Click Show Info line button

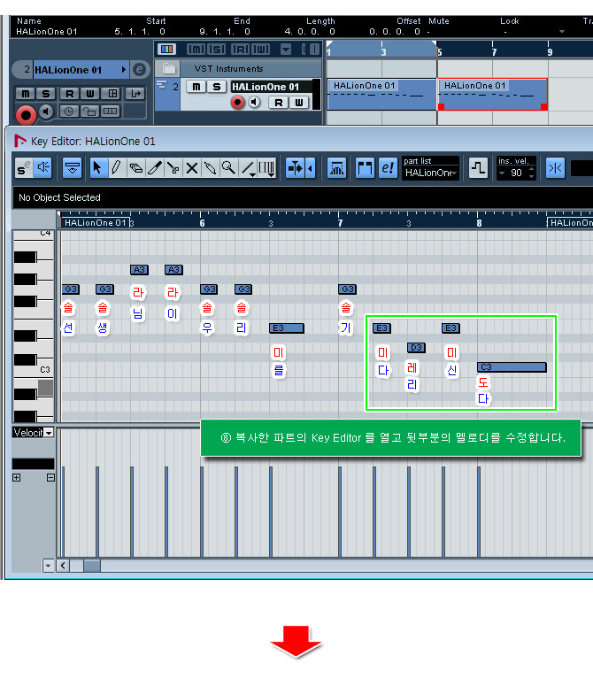coord(73,168)
